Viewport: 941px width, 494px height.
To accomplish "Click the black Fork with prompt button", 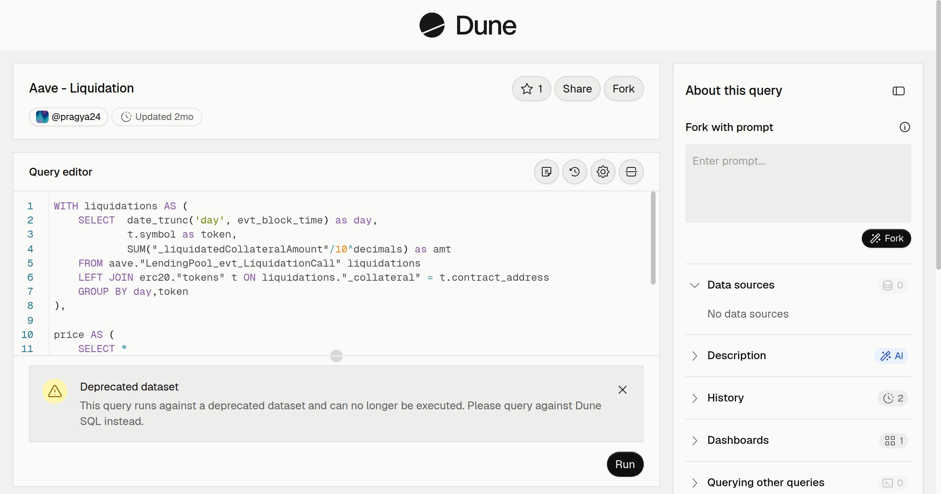I will (886, 238).
